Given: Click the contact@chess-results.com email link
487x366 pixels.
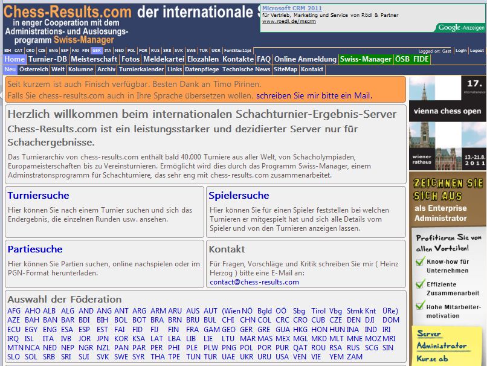Looking at the screenshot, I should coord(254,281).
